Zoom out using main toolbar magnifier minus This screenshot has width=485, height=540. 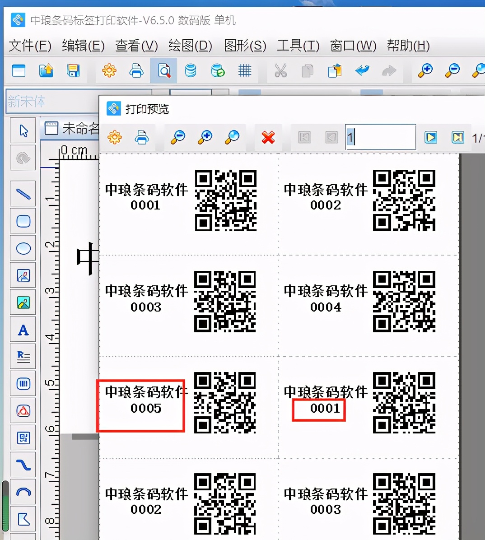pos(452,70)
